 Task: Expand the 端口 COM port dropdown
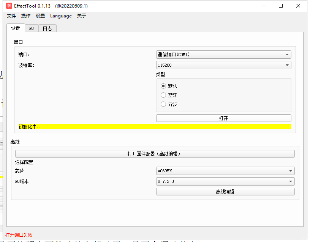click(224, 55)
